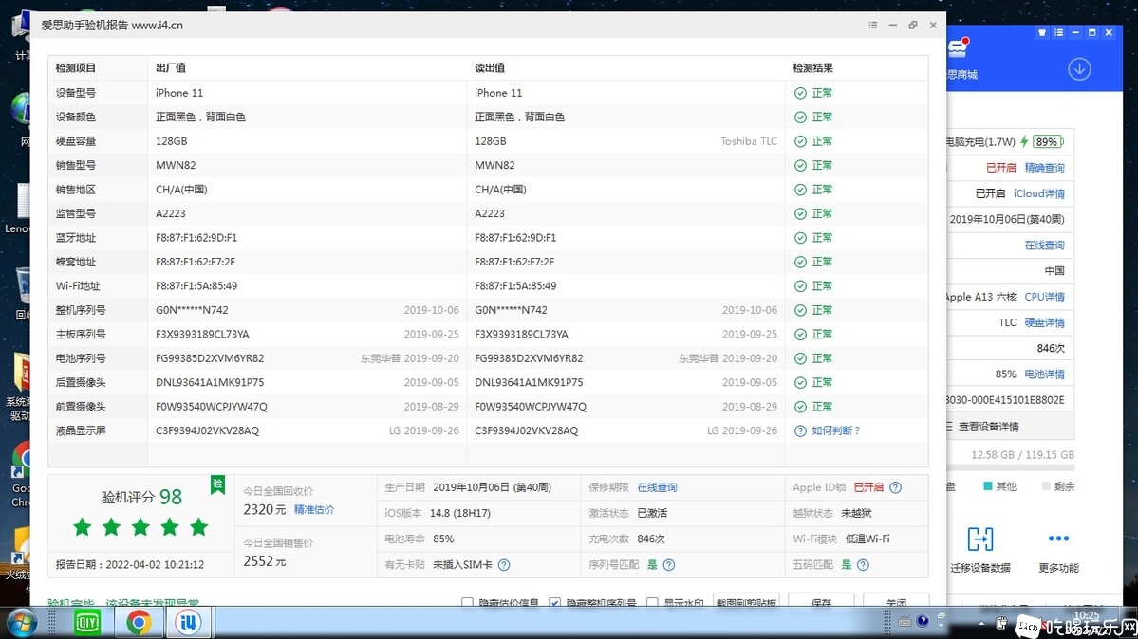Select the 读出值 serial GON******N742
1138x639 pixels.
pyautogui.click(x=511, y=310)
